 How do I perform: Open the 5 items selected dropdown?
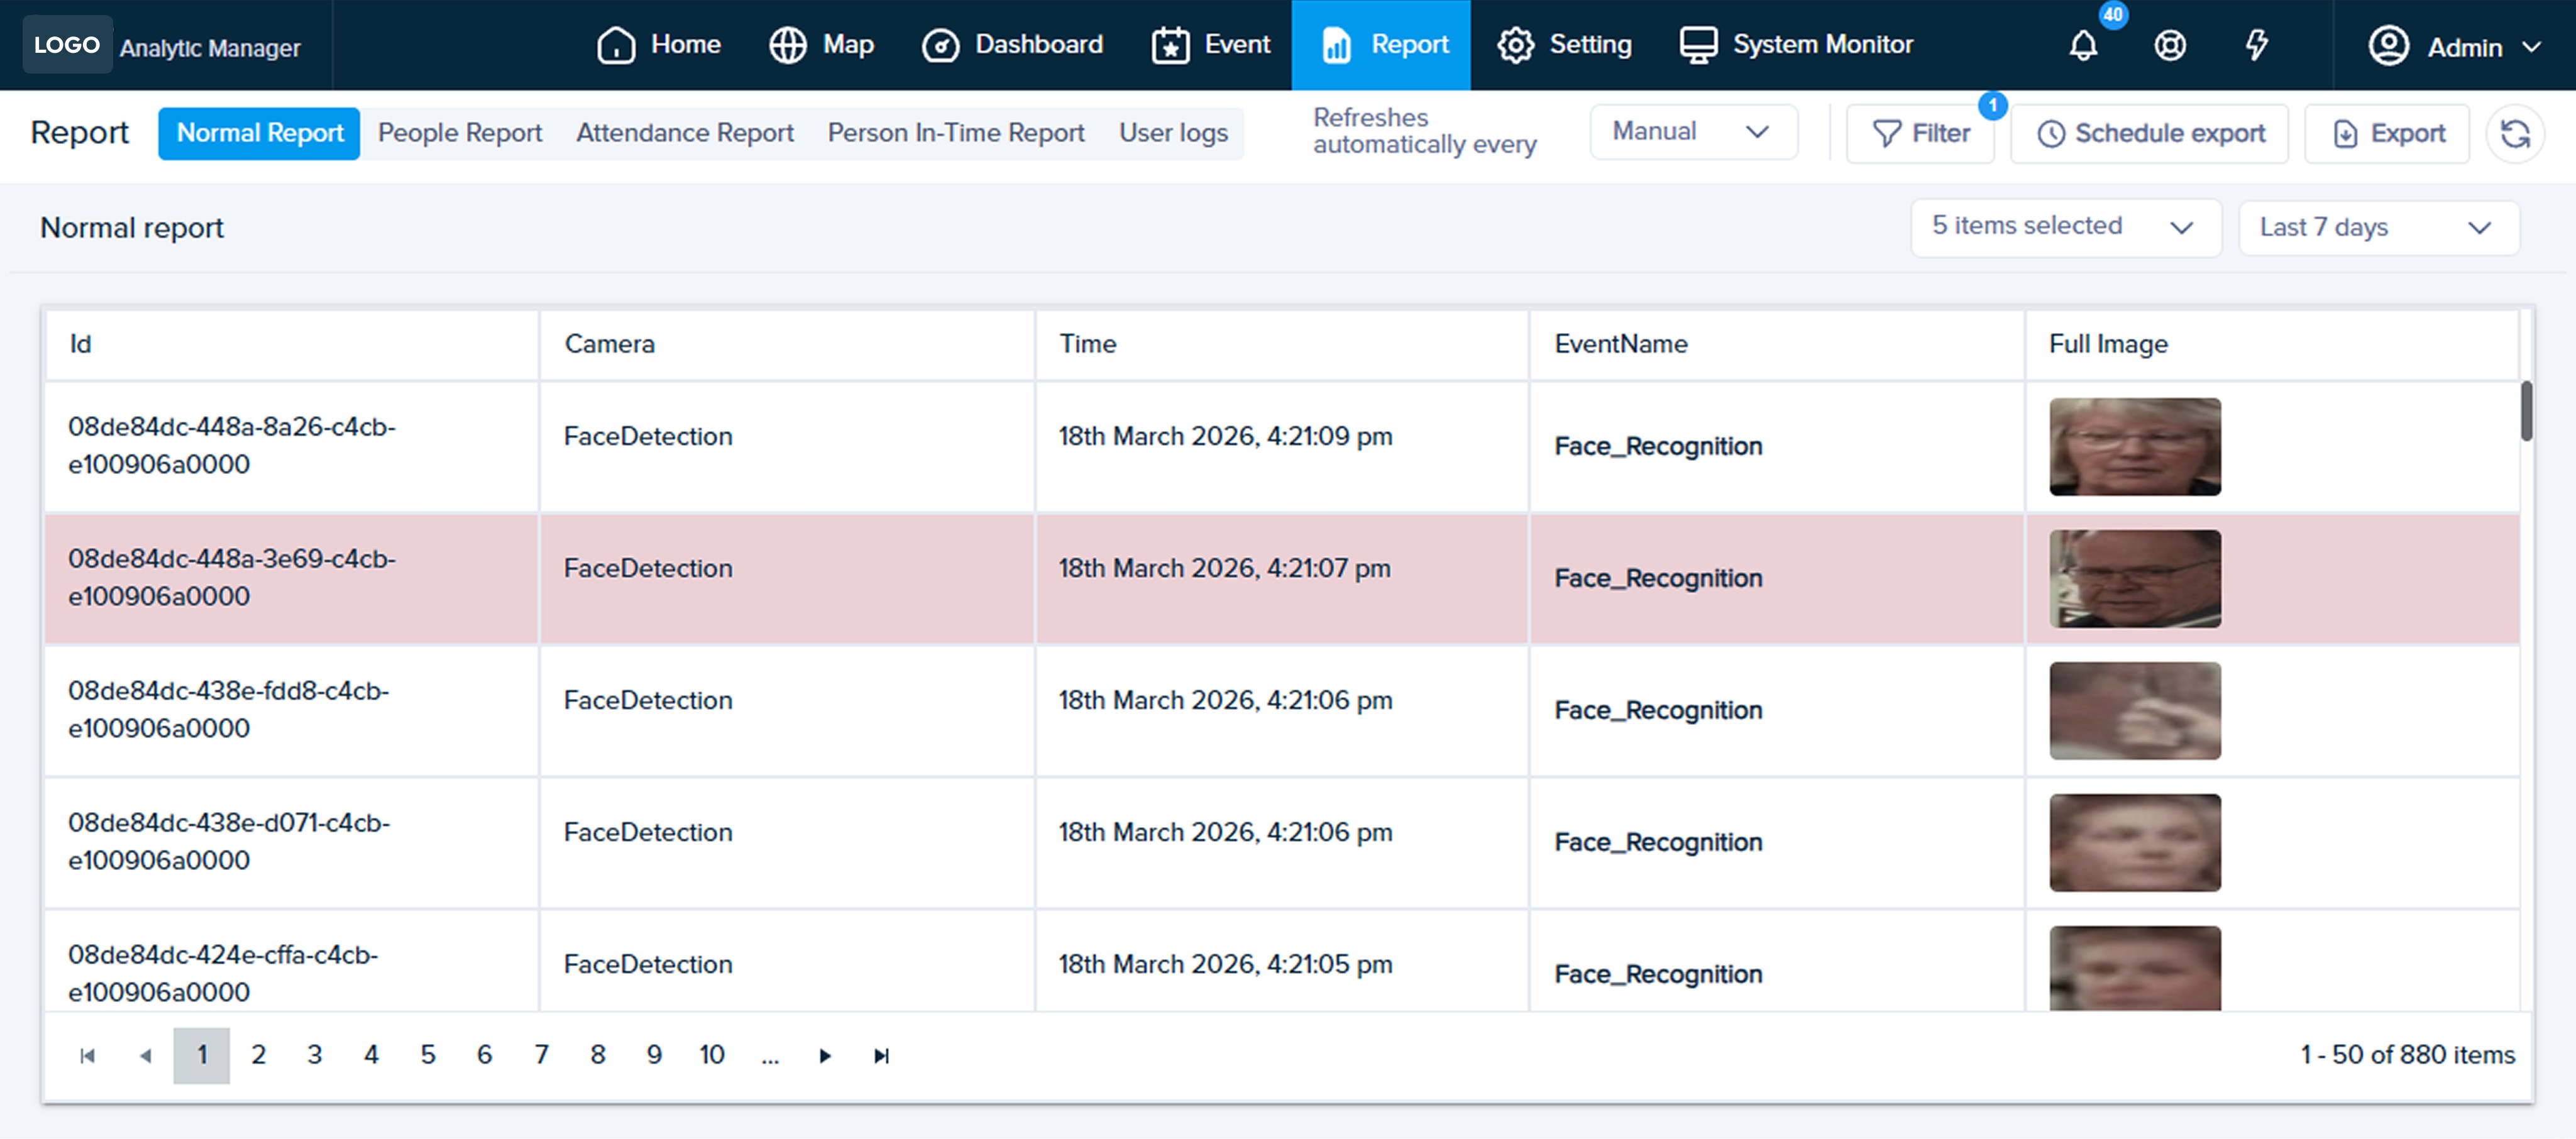coord(2064,227)
